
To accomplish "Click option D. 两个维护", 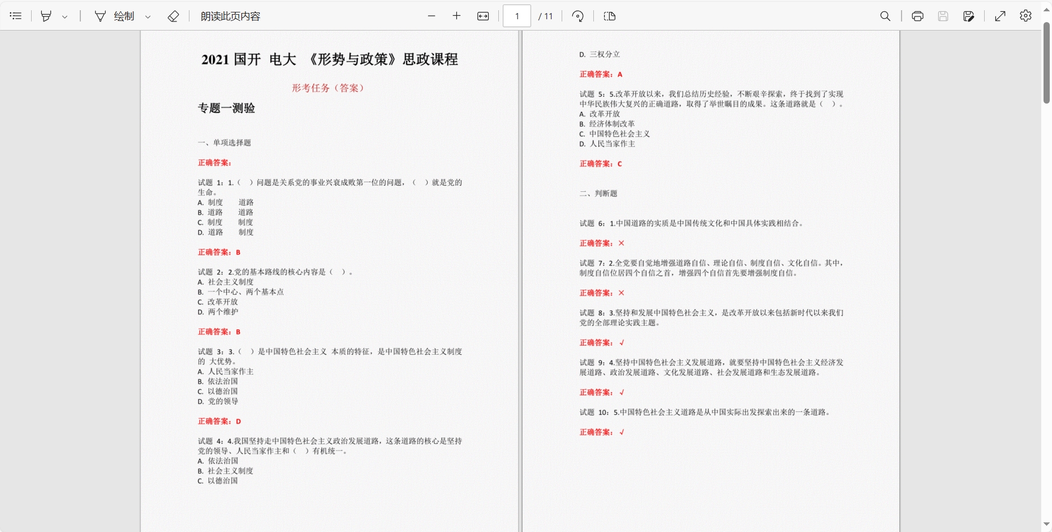I will click(x=218, y=312).
